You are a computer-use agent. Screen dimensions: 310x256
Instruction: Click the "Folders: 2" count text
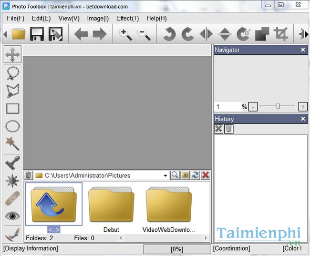(39, 238)
